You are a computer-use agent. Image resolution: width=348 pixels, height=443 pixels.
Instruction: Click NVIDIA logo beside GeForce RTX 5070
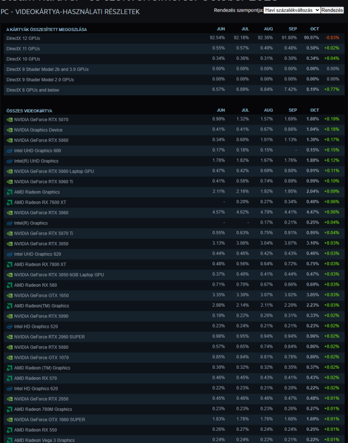click(x=9, y=120)
